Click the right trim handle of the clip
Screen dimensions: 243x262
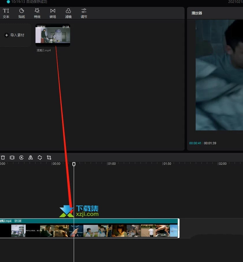coord(178,228)
